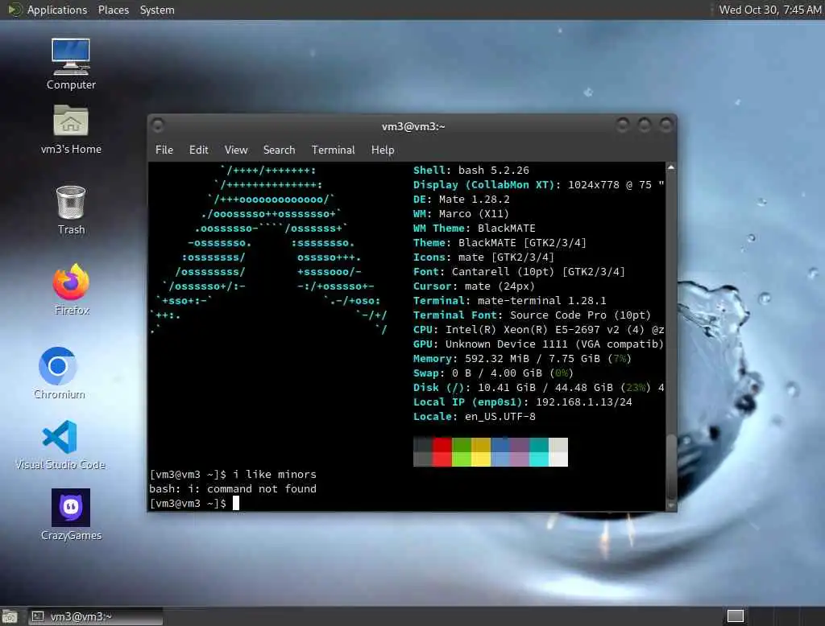Image resolution: width=825 pixels, height=626 pixels.
Task: Click the clock showing Wed Oct 30
Action: (x=769, y=10)
